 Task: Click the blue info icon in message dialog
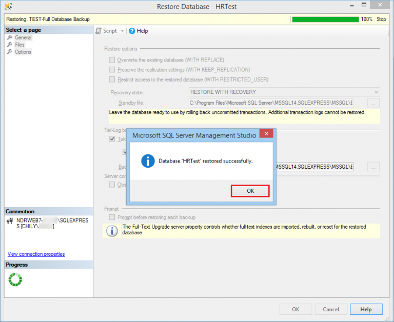tap(148, 161)
